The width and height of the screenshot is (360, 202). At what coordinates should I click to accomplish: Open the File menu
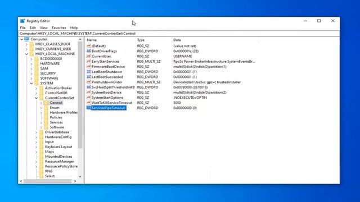click(x=22, y=27)
